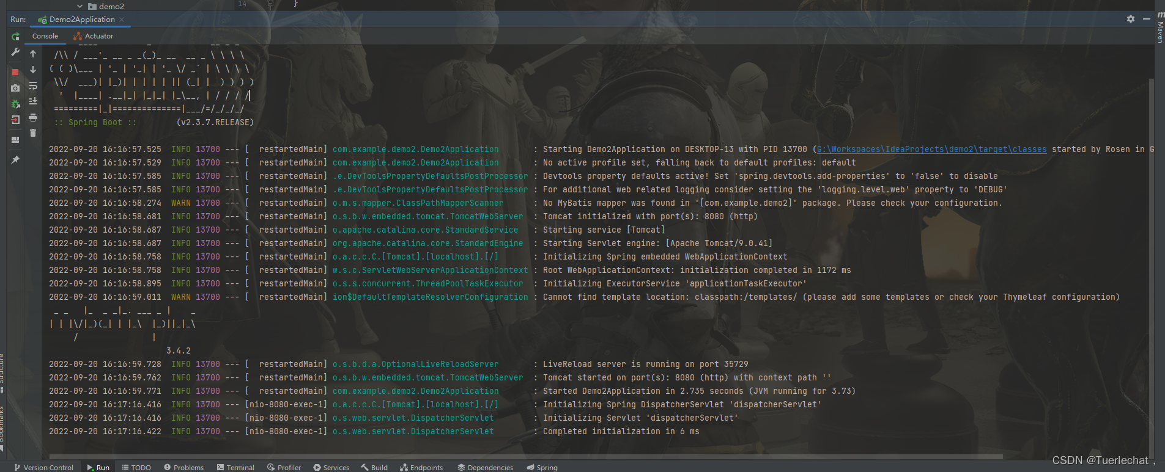Click the o.m.s.mapper.ClassPathMapperScanner logger name
This screenshot has width=1165, height=472.
pos(418,203)
